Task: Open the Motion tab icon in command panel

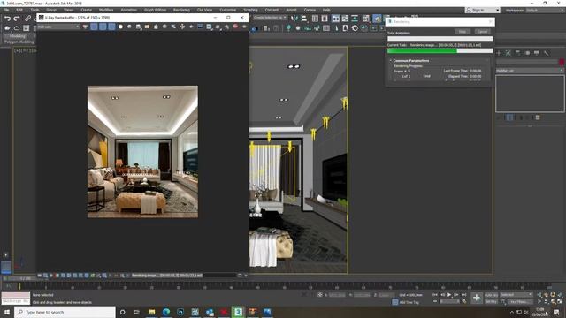Action: [x=527, y=53]
